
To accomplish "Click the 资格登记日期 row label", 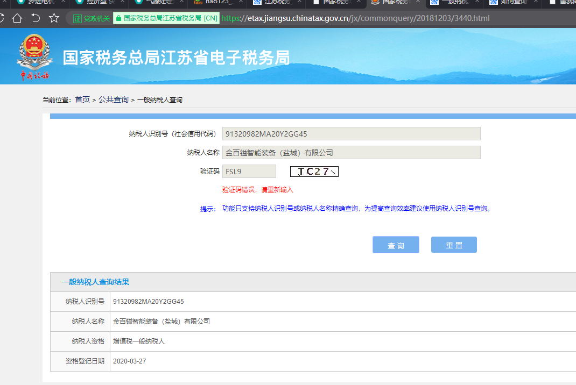I will pos(85,361).
